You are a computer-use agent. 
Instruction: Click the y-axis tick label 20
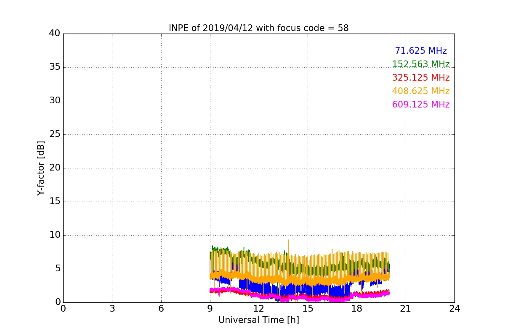55,168
